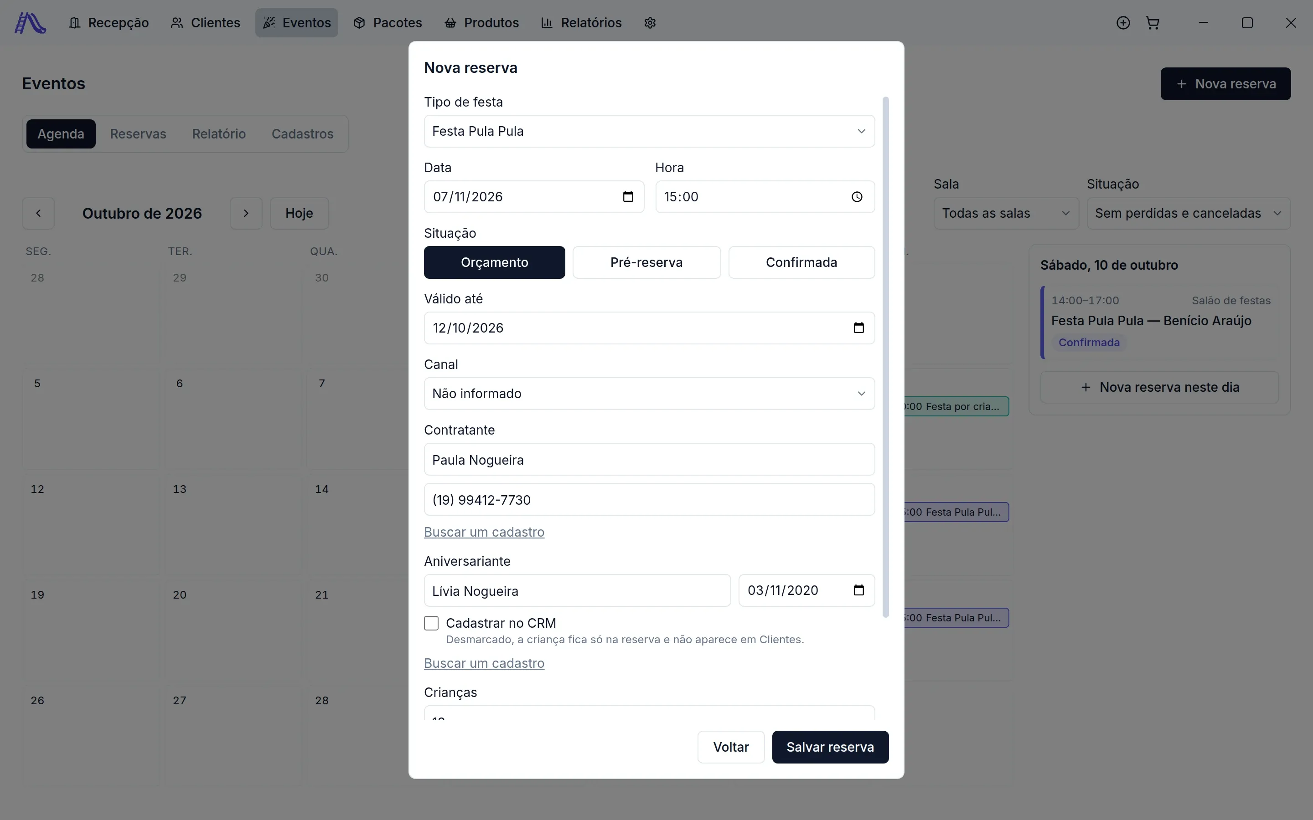
Task: Check Cadastrar no CRM checkbox
Action: 431,623
